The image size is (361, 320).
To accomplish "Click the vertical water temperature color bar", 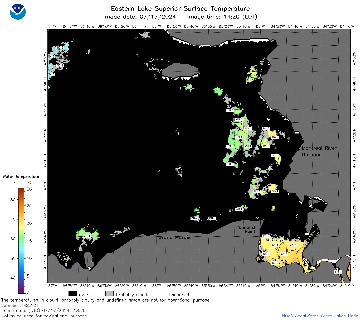I will pos(21,240).
